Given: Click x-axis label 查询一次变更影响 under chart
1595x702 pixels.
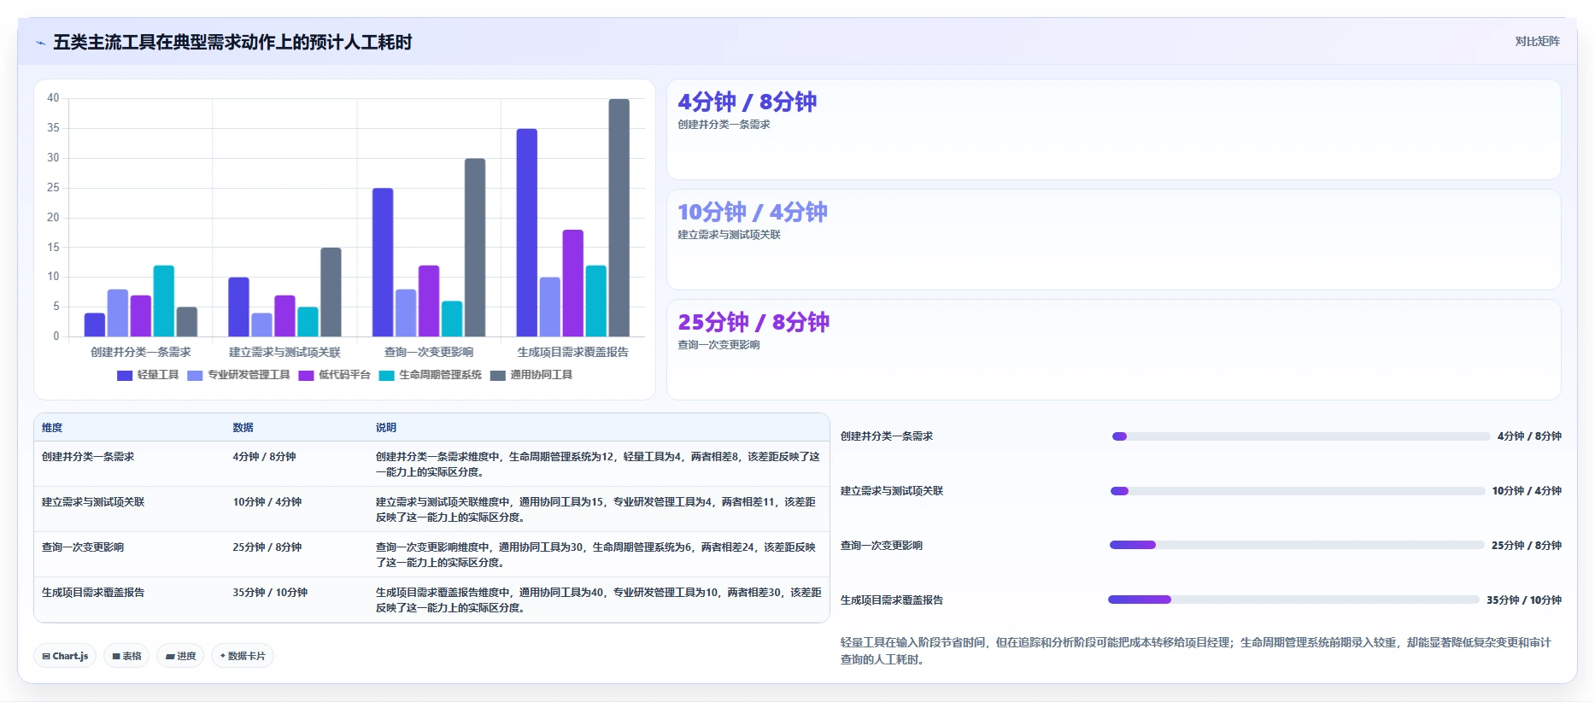Looking at the screenshot, I should pyautogui.click(x=429, y=352).
